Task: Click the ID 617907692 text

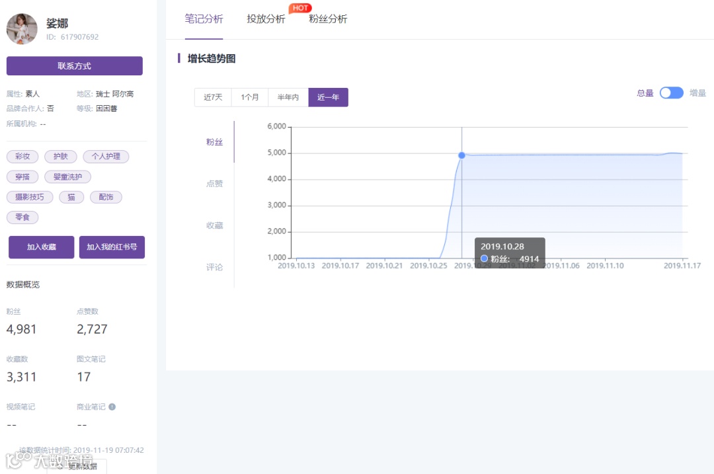Action: point(73,37)
